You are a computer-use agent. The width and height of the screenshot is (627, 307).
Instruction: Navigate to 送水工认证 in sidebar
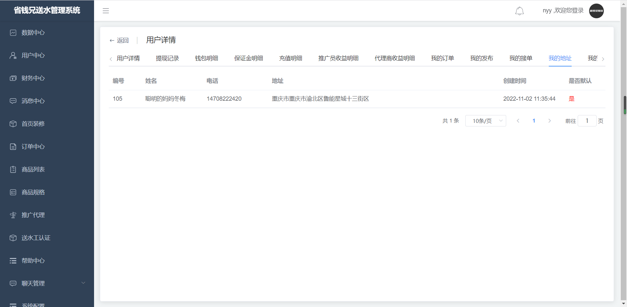pos(36,238)
